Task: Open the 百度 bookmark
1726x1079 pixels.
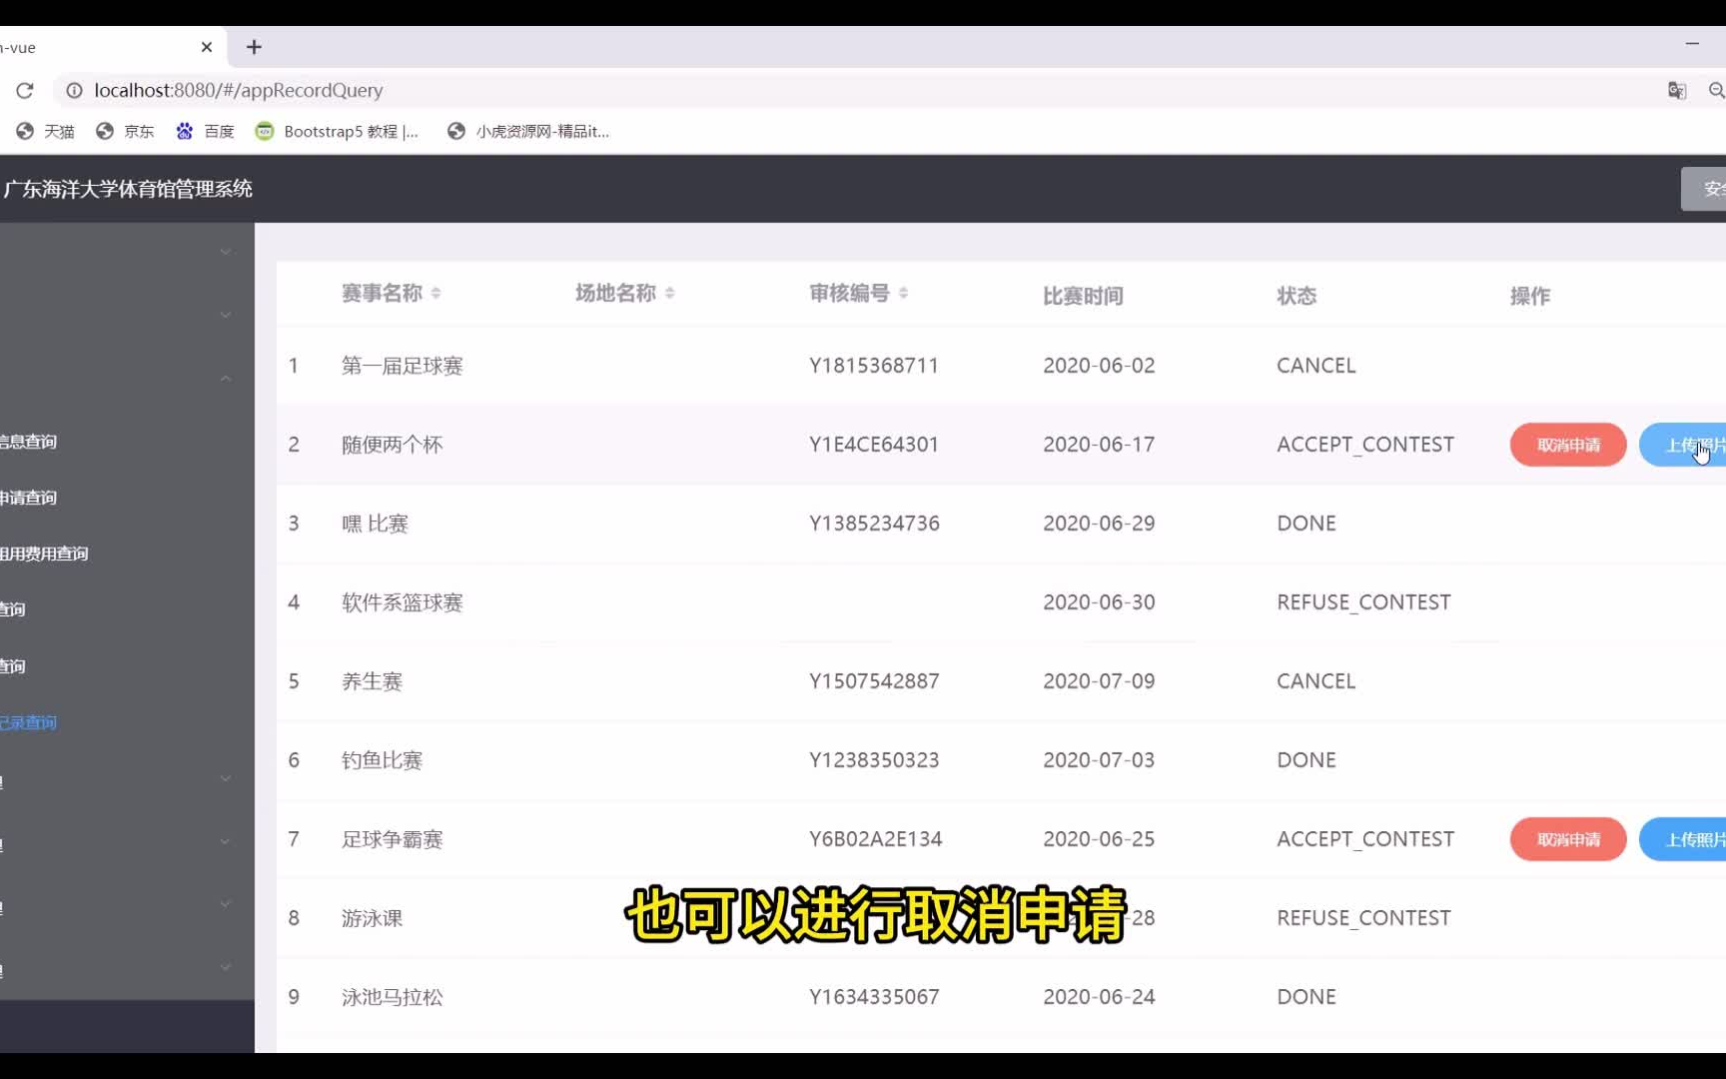Action: coord(205,132)
